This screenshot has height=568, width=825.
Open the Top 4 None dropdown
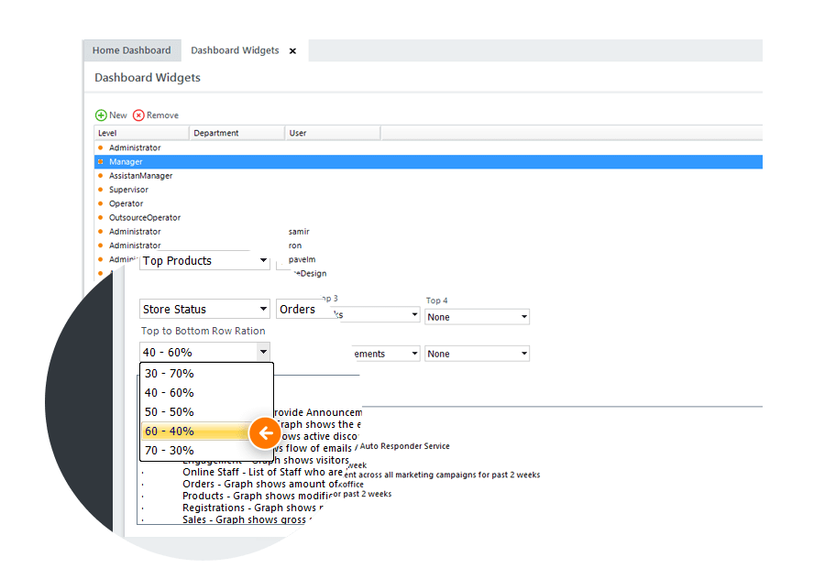(x=477, y=317)
